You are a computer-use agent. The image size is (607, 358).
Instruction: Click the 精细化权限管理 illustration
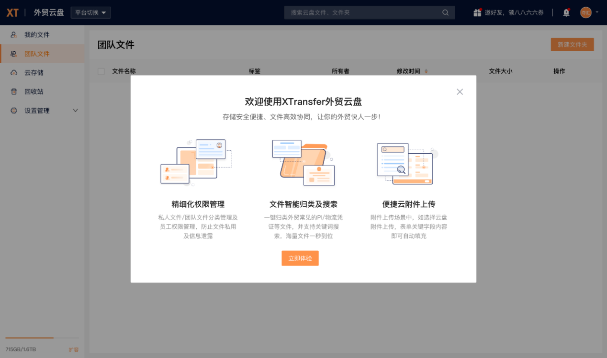pyautogui.click(x=197, y=162)
